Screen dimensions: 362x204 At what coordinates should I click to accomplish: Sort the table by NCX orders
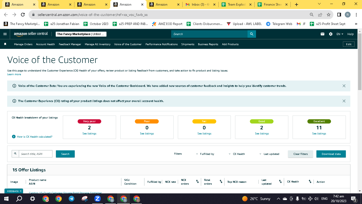click(x=197, y=181)
